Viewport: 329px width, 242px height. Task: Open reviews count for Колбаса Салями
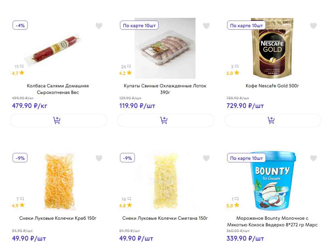tap(19, 67)
